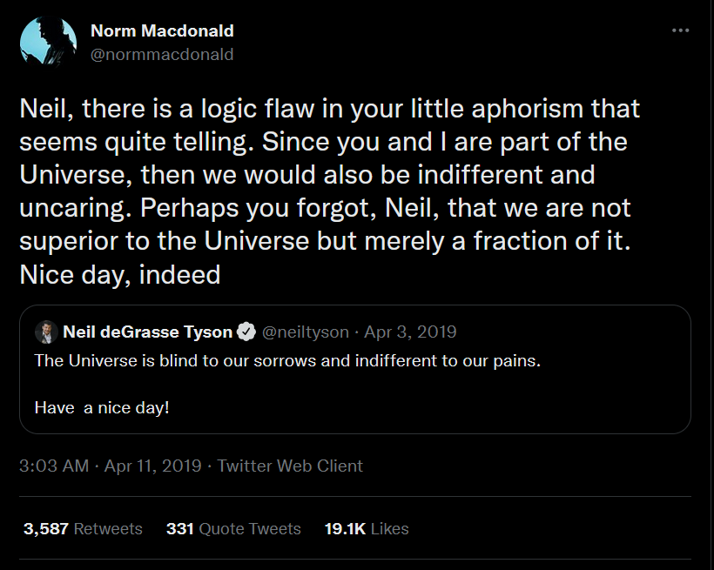Click the @neiltyson handle

(306, 332)
